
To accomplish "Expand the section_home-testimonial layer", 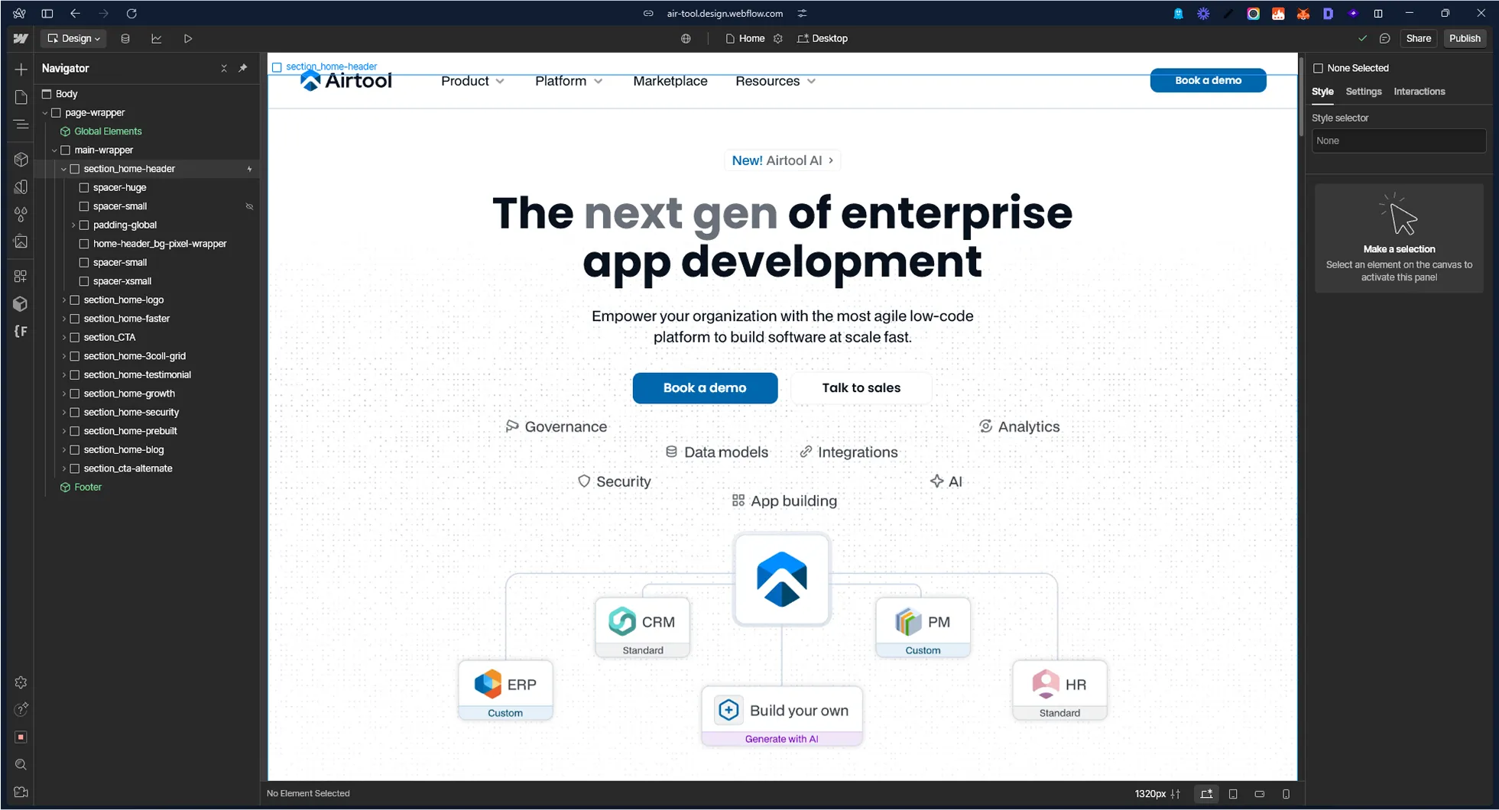I will pos(63,375).
